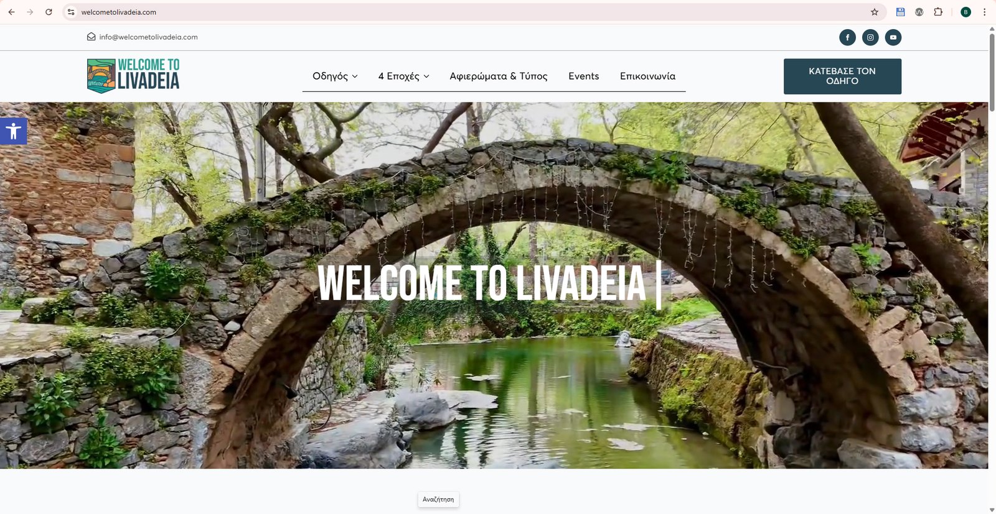The image size is (996, 514).
Task: Expand the Οδηγός dropdown menu
Action: (x=335, y=76)
